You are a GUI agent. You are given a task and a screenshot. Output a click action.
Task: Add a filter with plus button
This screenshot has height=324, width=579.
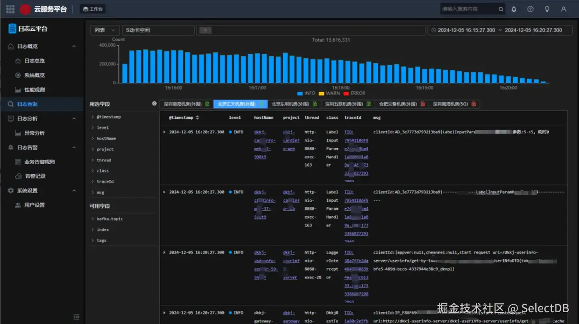[x=205, y=30]
